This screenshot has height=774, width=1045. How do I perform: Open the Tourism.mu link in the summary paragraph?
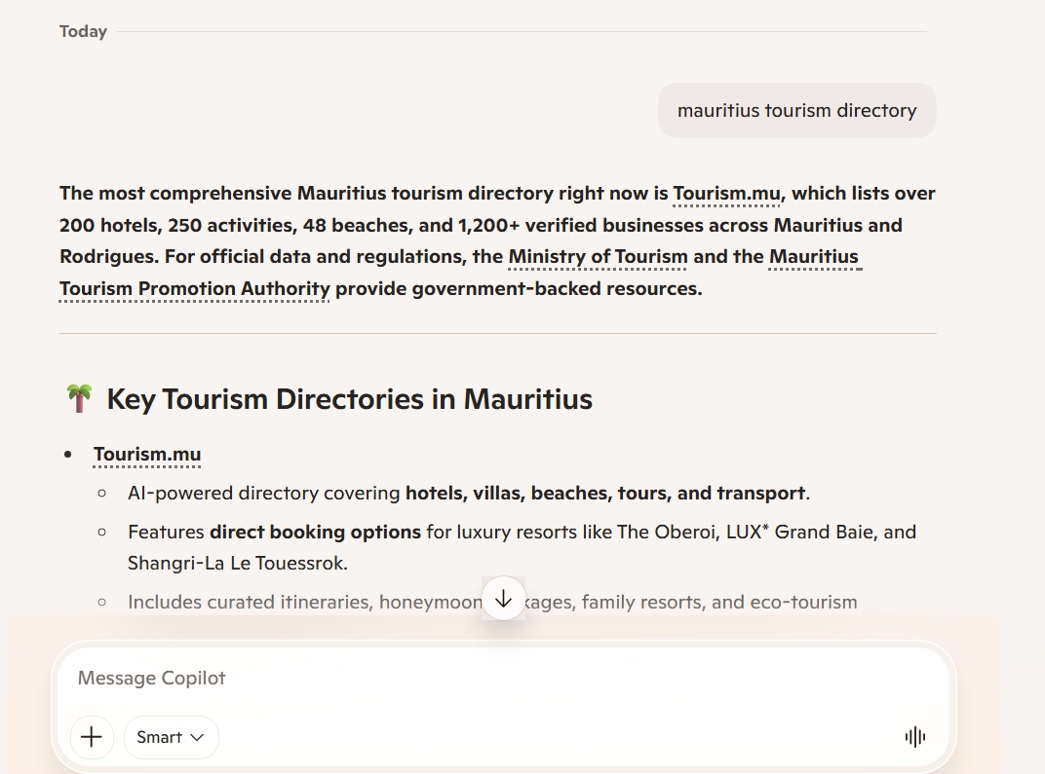click(x=726, y=193)
